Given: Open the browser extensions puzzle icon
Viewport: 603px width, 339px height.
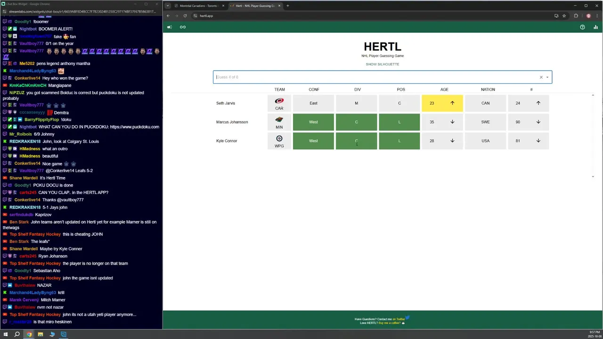Looking at the screenshot, I should (x=576, y=16).
